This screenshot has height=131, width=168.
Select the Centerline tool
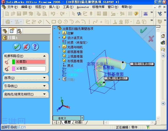coord(89,22)
